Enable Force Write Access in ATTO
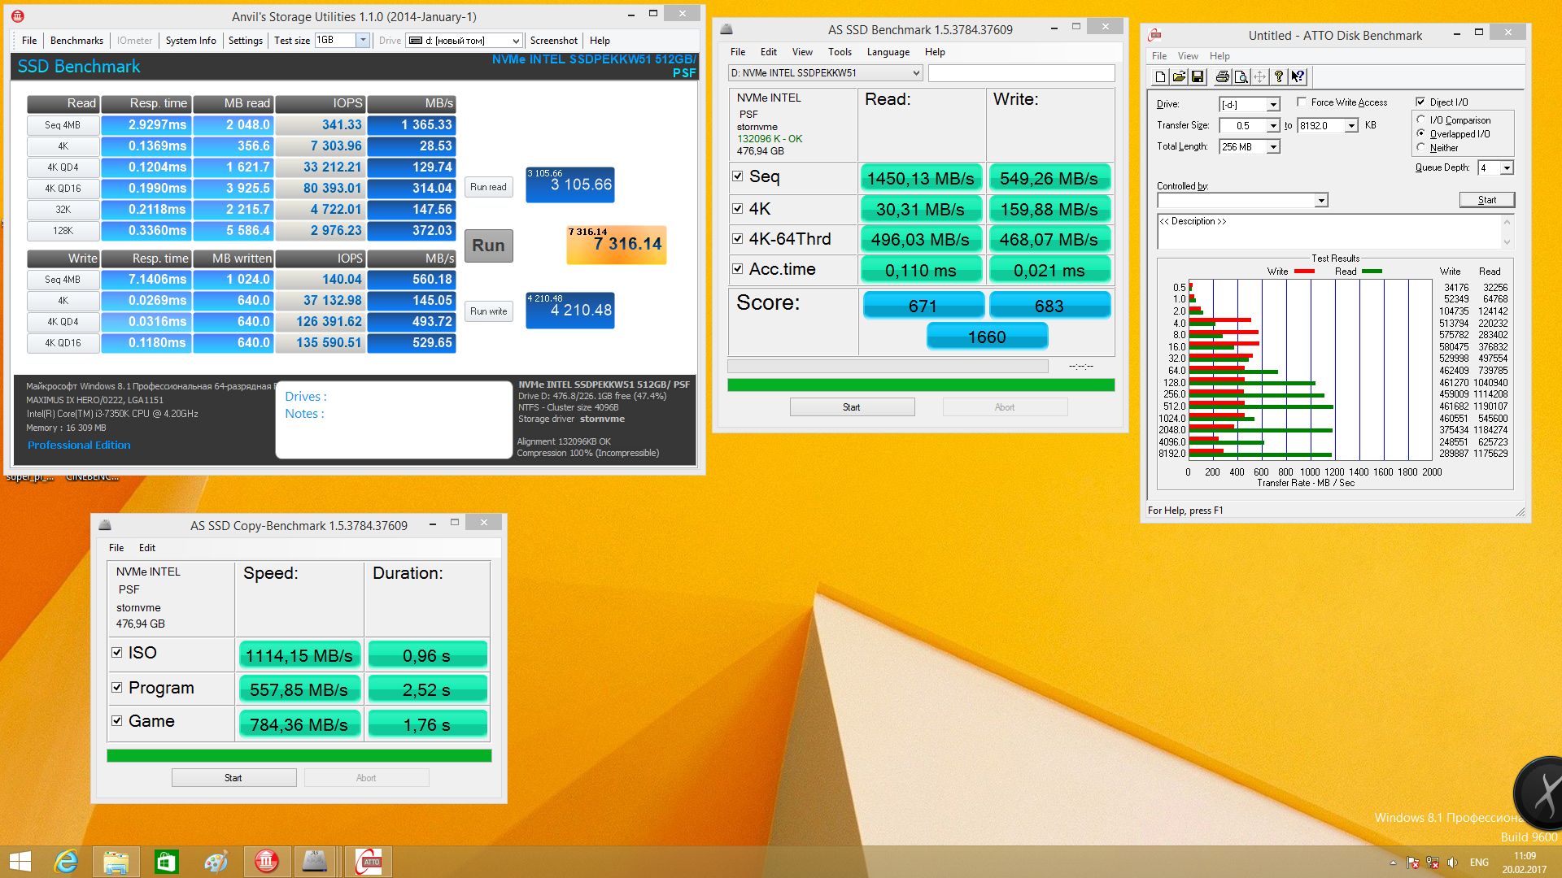This screenshot has width=1562, height=878. click(x=1302, y=102)
